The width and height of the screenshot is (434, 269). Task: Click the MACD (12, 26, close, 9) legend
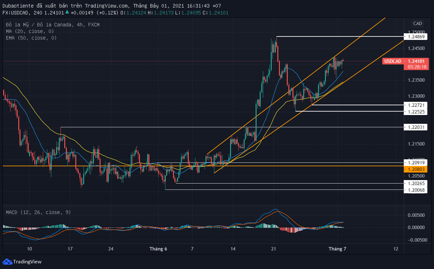coord(38,212)
